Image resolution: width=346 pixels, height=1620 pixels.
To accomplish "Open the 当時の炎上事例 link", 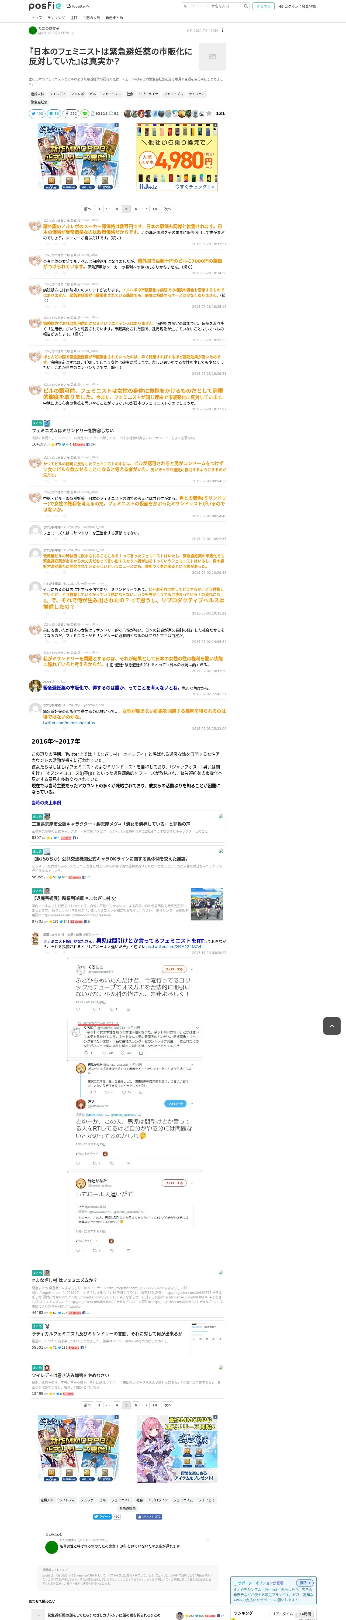I will tap(46, 803).
